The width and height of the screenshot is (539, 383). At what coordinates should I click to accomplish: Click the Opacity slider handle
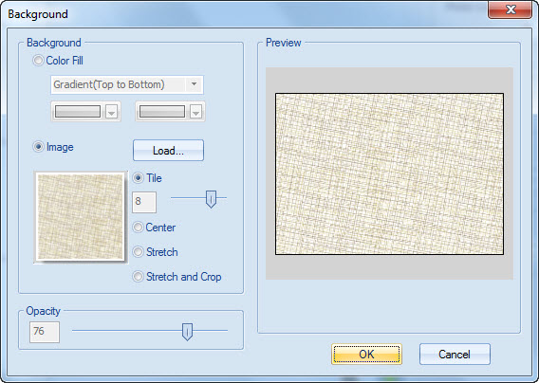[x=187, y=332]
